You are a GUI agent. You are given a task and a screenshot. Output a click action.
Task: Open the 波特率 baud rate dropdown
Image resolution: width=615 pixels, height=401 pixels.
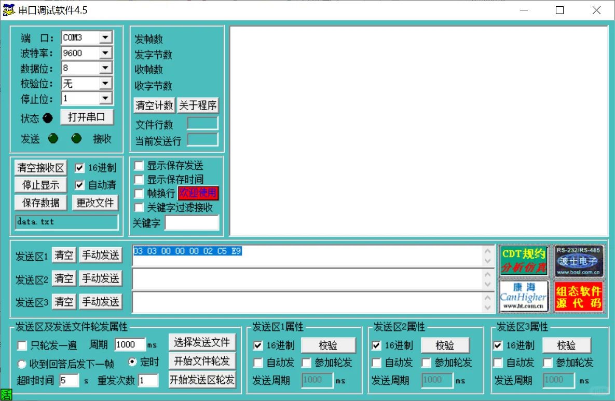pos(105,52)
